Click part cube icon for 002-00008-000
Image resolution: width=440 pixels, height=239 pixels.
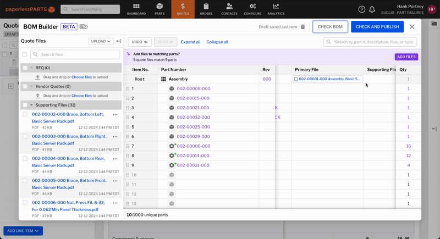[x=172, y=88]
